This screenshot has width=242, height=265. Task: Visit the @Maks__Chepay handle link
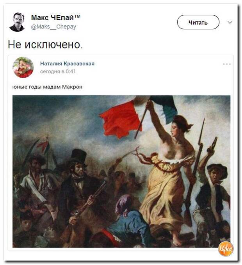click(x=53, y=27)
